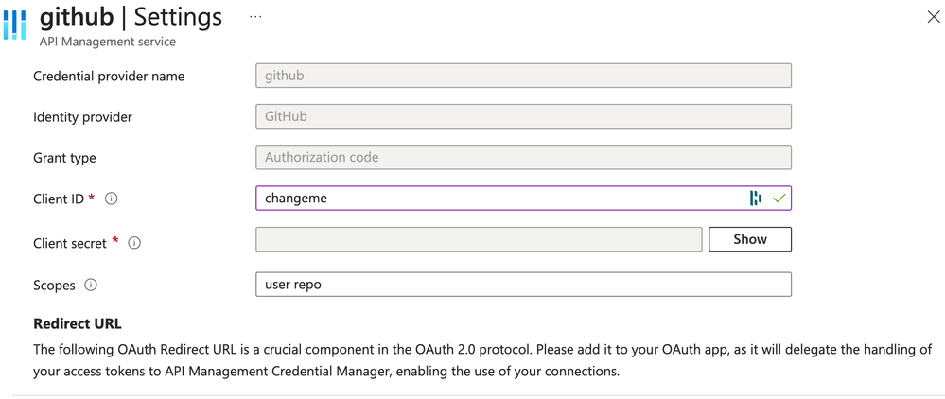Click the Client secret input field
Viewport: 945px width, 399px height.
pyautogui.click(x=480, y=239)
